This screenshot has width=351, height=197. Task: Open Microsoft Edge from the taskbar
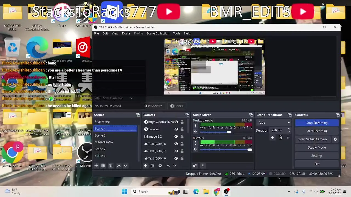196,192
